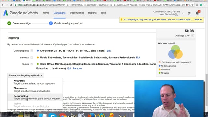Select greyed Topics option in dropdown list

pos(35,105)
